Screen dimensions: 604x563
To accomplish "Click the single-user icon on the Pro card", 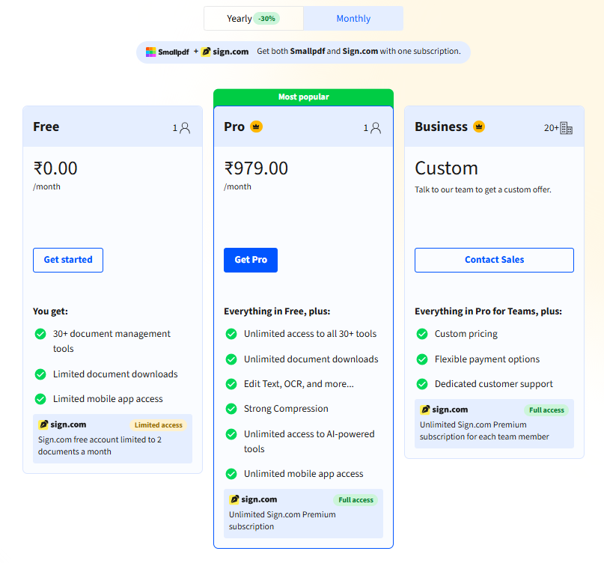I will pyautogui.click(x=376, y=128).
